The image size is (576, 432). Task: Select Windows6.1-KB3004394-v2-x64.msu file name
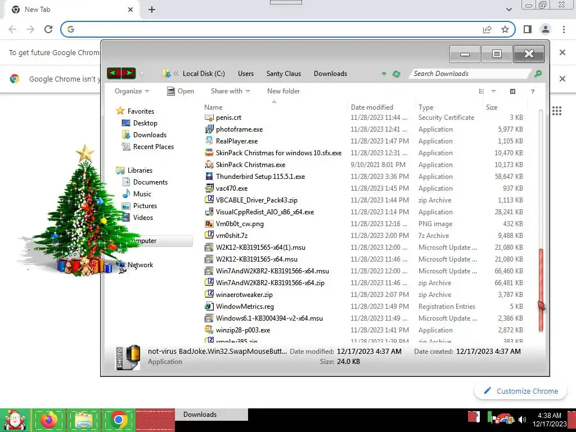click(x=269, y=318)
